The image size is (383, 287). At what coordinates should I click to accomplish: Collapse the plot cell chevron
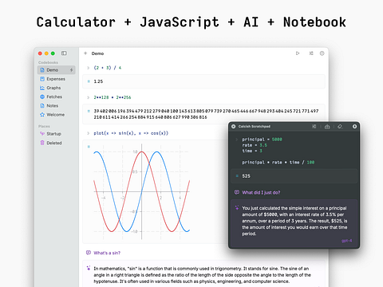tap(88, 133)
